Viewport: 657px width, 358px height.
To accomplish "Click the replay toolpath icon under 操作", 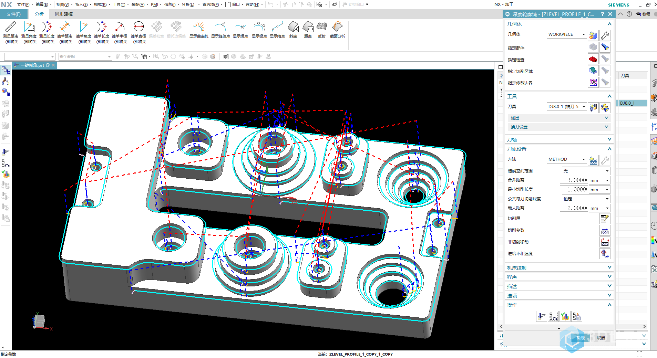I will click(x=553, y=316).
